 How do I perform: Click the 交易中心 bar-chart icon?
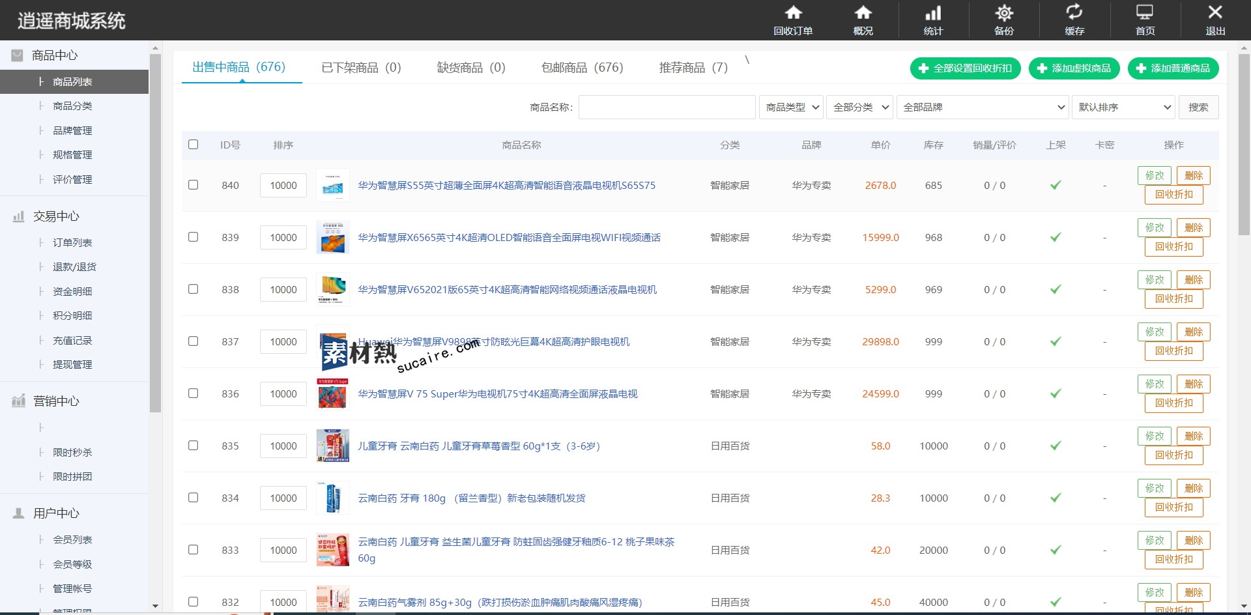18,216
